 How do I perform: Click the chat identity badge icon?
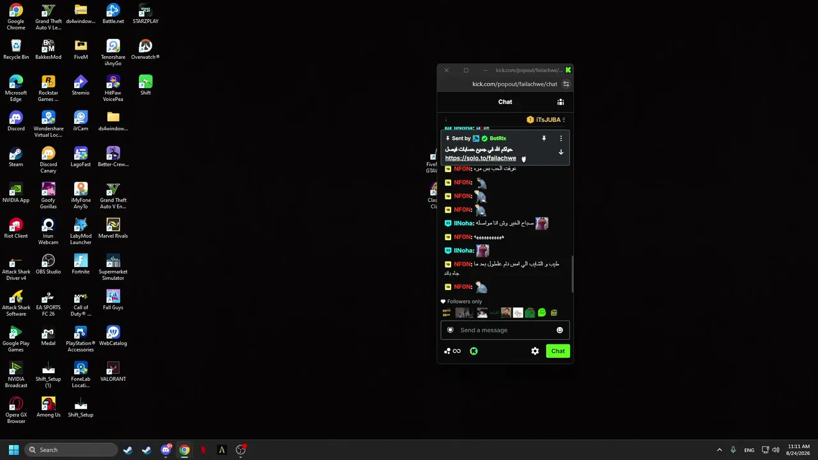click(x=451, y=330)
